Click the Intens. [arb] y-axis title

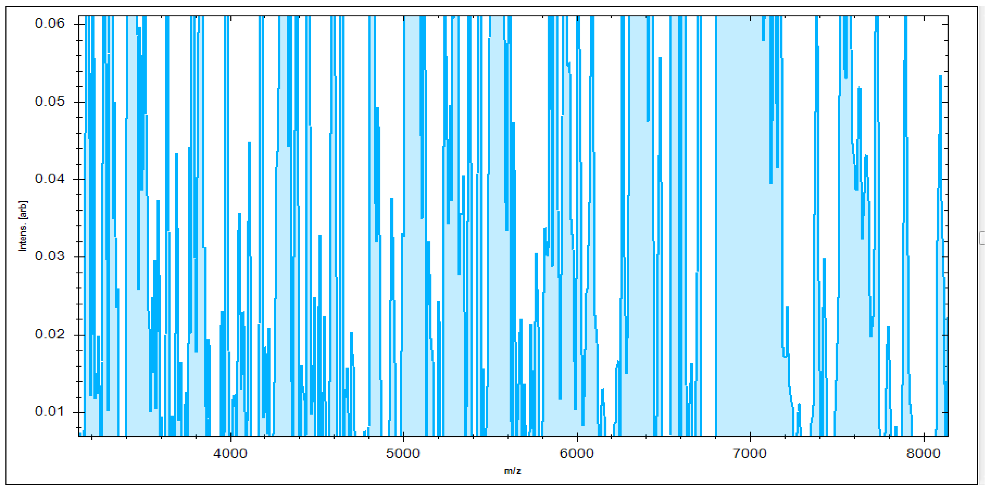pos(23,226)
